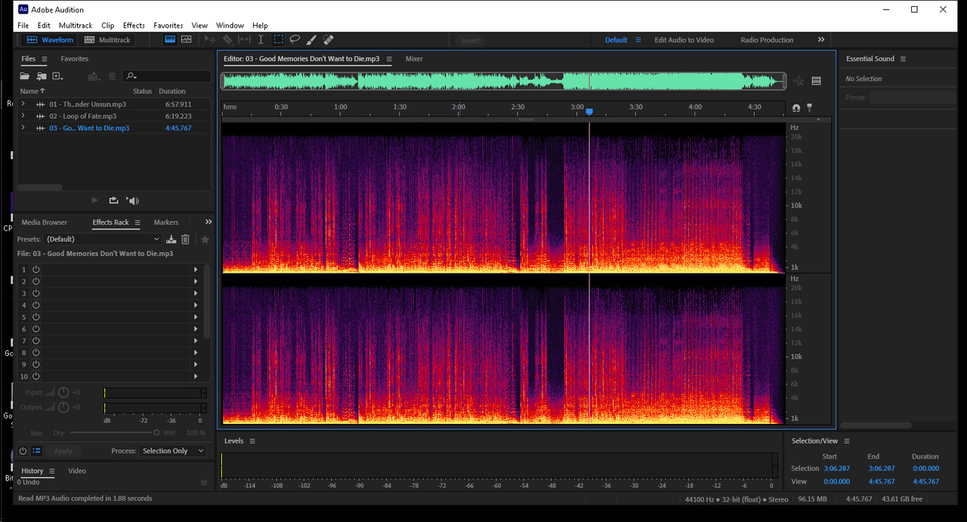Select the Marquee Selection tool

(278, 39)
